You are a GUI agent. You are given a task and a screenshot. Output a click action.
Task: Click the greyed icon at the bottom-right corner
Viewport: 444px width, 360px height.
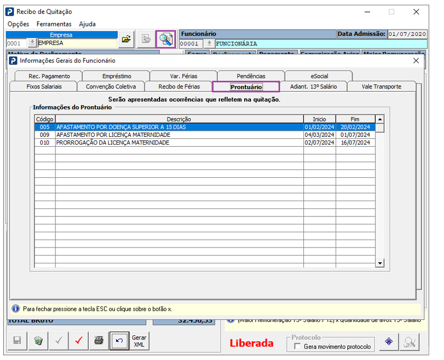410,342
